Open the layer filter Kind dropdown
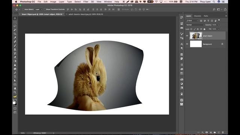 tap(192, 21)
